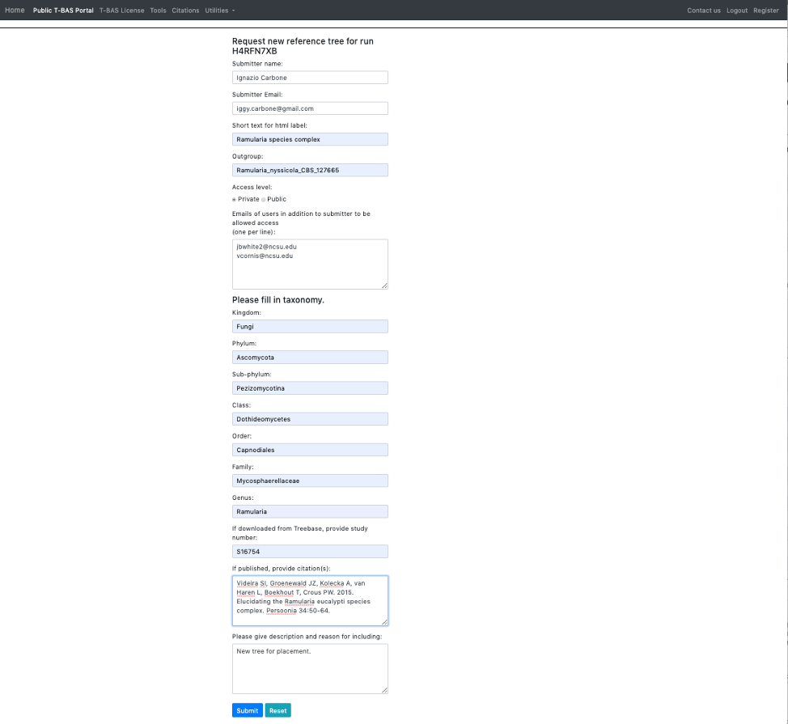This screenshot has height=724, width=788.
Task: Reset the request form
Action: (x=278, y=710)
